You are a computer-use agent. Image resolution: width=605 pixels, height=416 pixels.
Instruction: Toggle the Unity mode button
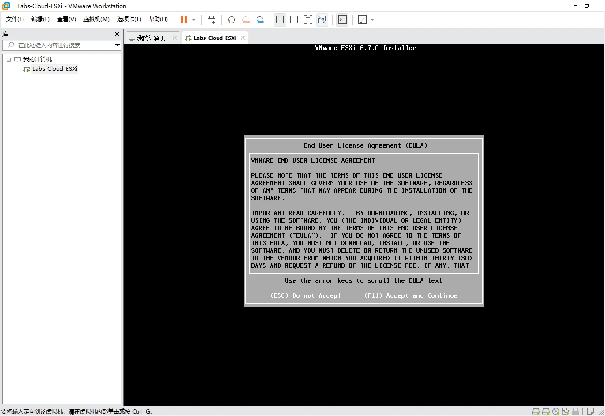322,20
